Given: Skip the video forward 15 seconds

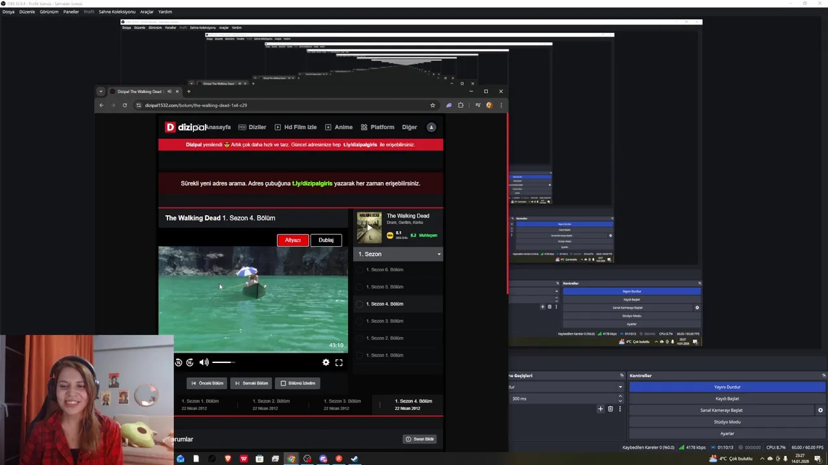Looking at the screenshot, I should [x=190, y=362].
